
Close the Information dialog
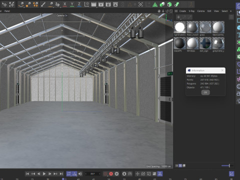222,70
